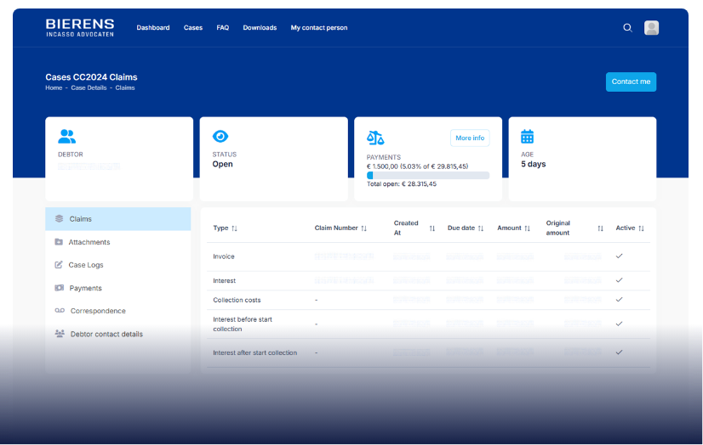703x445 pixels.
Task: Click the Cases CC2024 Claims heading
Action: [x=91, y=77]
